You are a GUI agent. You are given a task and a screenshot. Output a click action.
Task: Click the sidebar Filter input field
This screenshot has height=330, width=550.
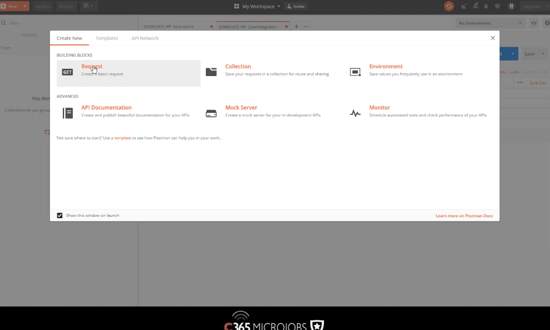(x=69, y=23)
